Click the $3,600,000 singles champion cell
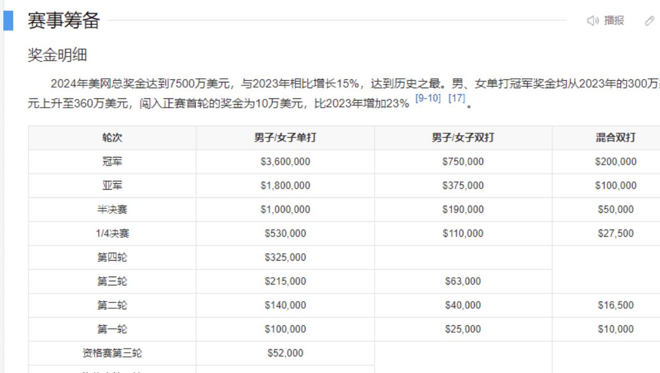 tap(285, 162)
